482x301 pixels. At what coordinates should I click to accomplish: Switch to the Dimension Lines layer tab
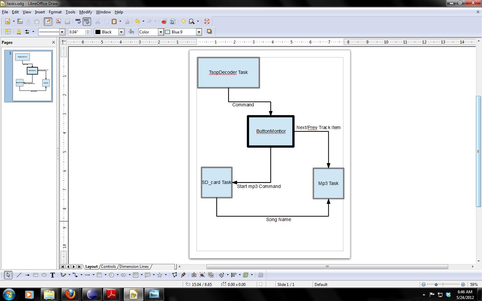pos(134,267)
